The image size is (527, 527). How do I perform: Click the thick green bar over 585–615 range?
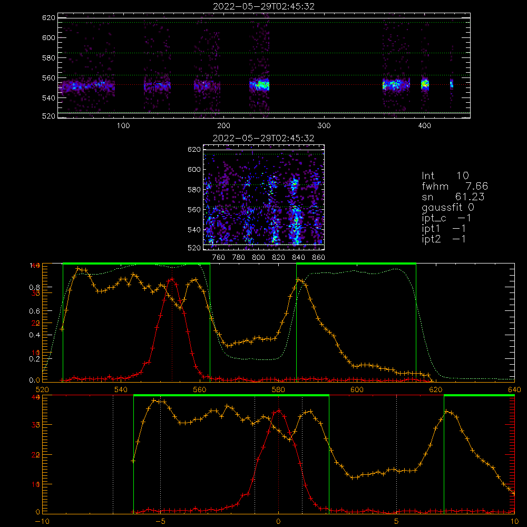[x=356, y=263]
